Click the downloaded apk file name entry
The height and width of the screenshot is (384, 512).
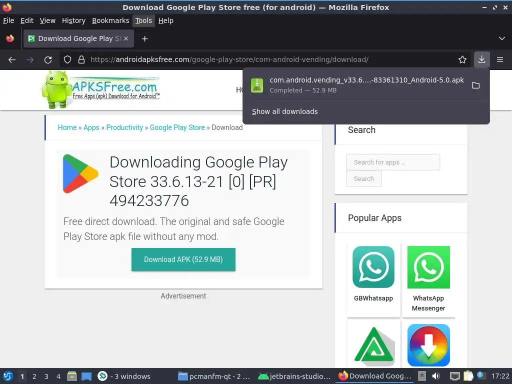[x=366, y=80]
